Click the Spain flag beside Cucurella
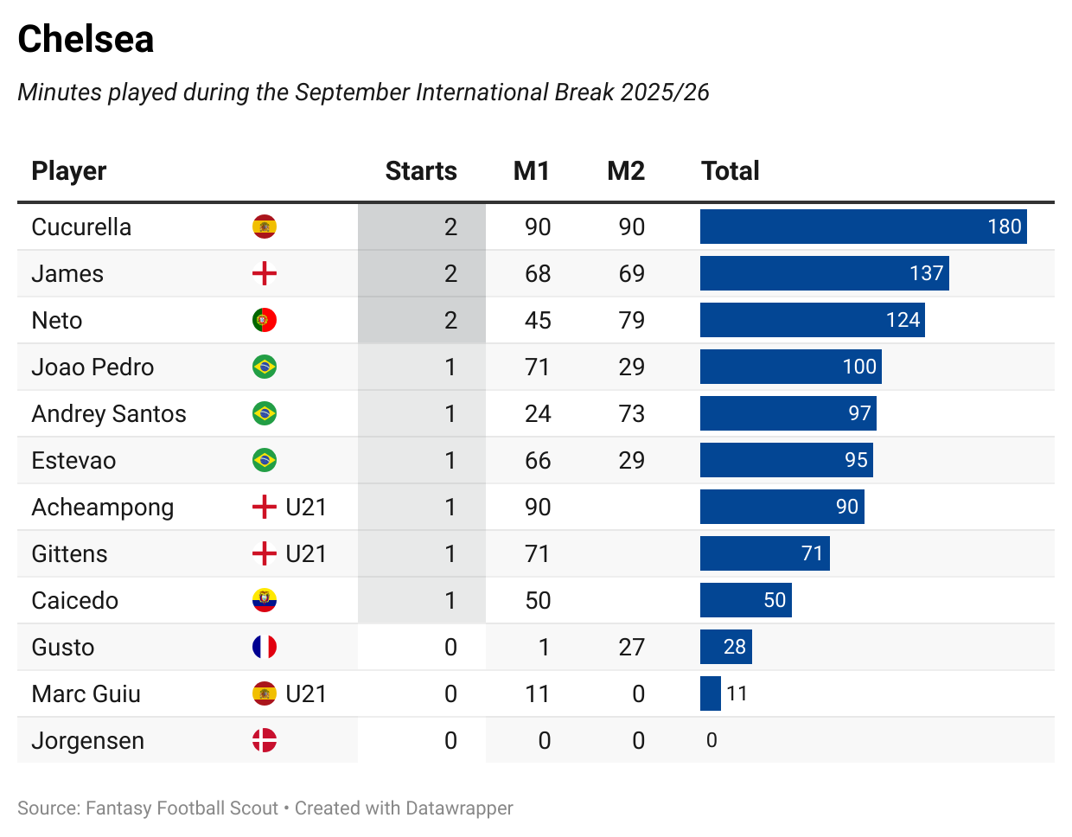Screen dimensions: 1072x837 [x=265, y=227]
